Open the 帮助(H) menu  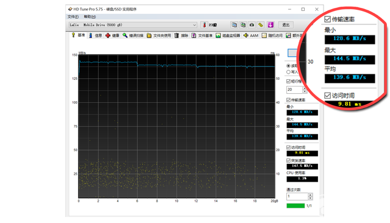90,16
